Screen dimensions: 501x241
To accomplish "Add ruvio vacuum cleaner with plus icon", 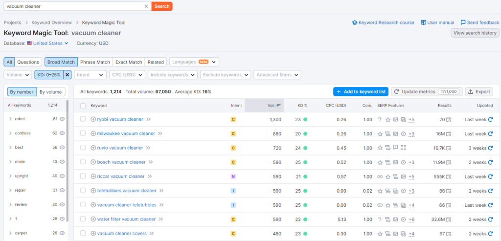I will tap(93, 148).
